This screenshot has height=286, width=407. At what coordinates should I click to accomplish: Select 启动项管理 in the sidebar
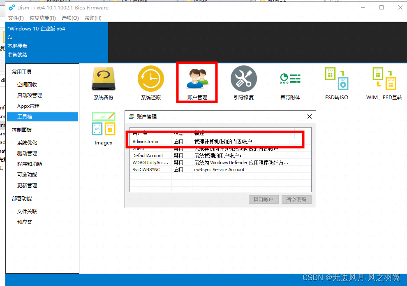[29, 95]
